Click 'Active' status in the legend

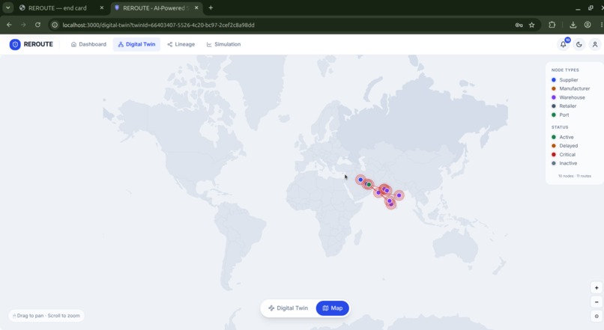click(x=567, y=137)
